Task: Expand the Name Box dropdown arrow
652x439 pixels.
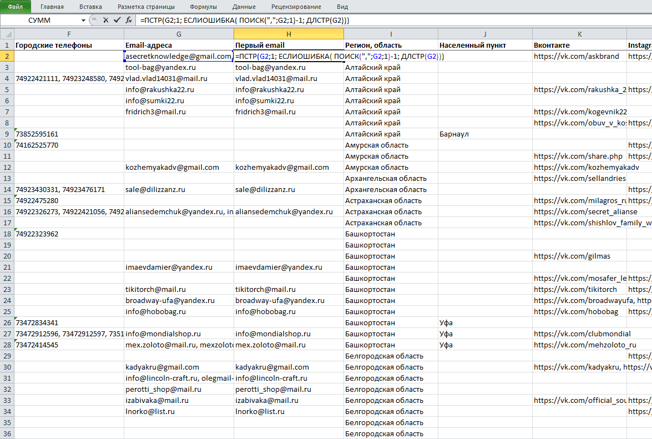Action: [x=83, y=21]
